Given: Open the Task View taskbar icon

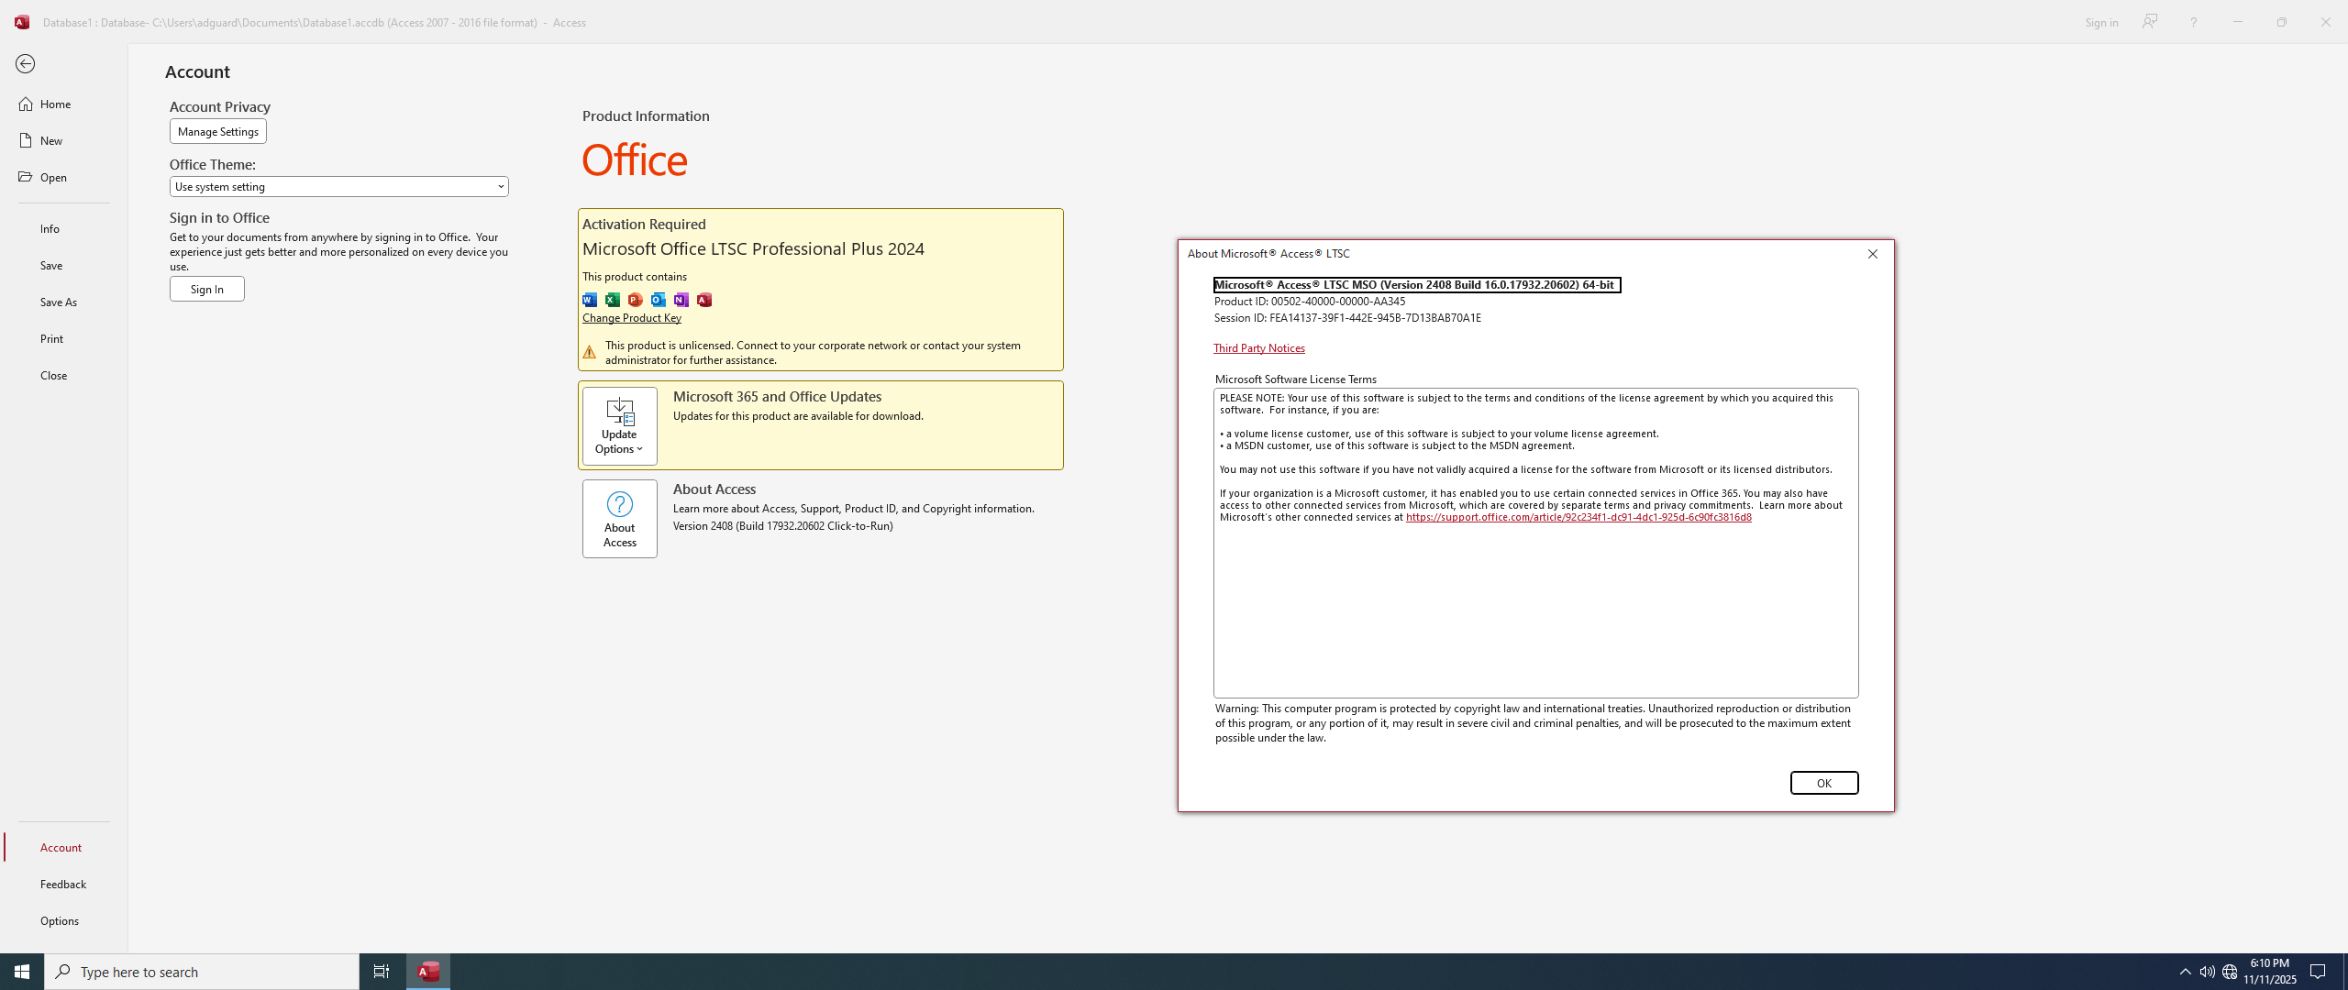Looking at the screenshot, I should click(x=382, y=972).
